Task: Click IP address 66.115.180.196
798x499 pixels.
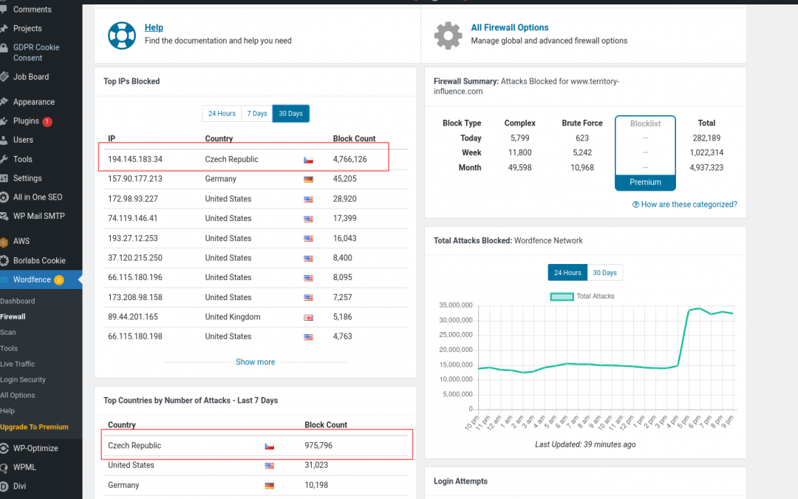Action: coord(135,277)
